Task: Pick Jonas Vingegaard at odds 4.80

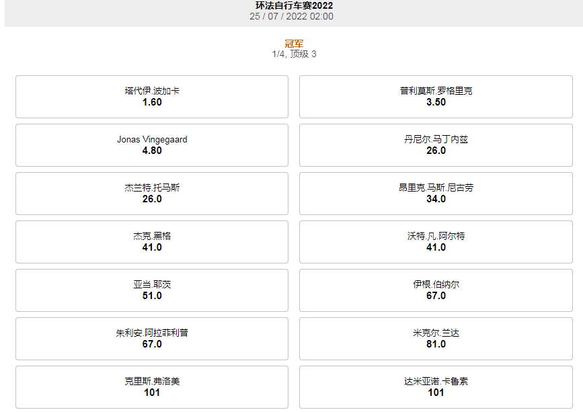Action: pos(151,145)
